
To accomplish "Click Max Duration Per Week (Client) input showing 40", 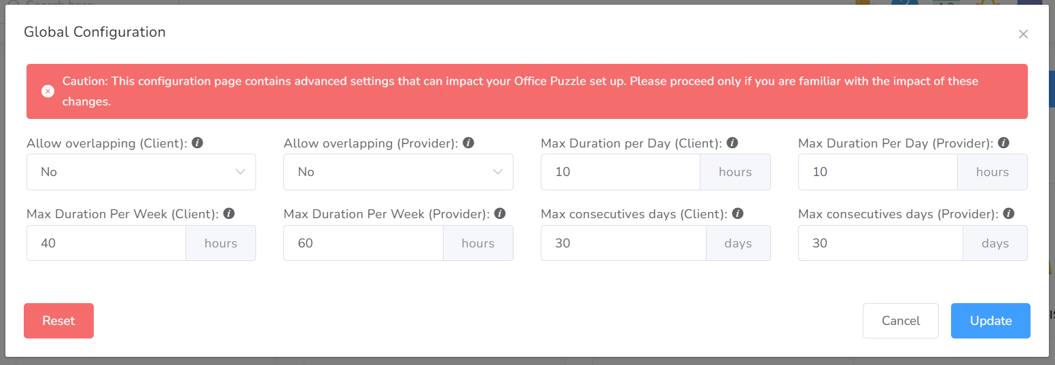I will click(x=106, y=243).
